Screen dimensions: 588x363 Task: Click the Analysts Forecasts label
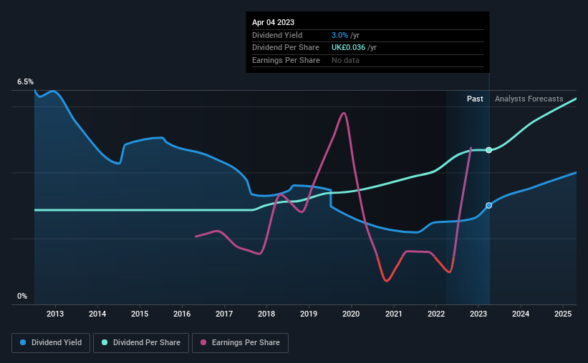(x=529, y=99)
